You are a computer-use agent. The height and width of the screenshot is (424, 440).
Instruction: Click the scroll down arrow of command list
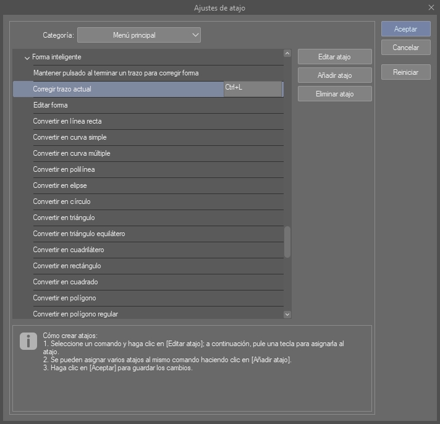click(287, 315)
